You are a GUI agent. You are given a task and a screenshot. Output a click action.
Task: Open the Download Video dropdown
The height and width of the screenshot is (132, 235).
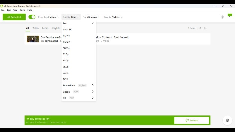[x=49, y=17]
